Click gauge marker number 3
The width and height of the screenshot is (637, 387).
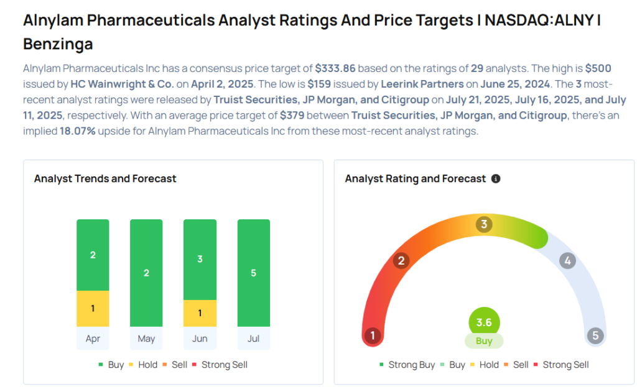coord(484,224)
